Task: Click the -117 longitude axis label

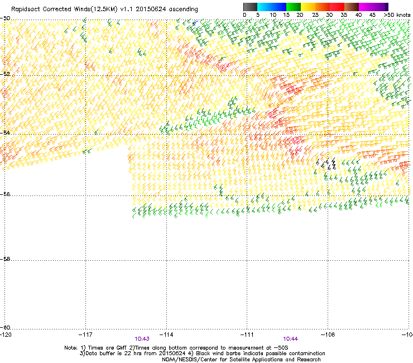Action: 85,335
